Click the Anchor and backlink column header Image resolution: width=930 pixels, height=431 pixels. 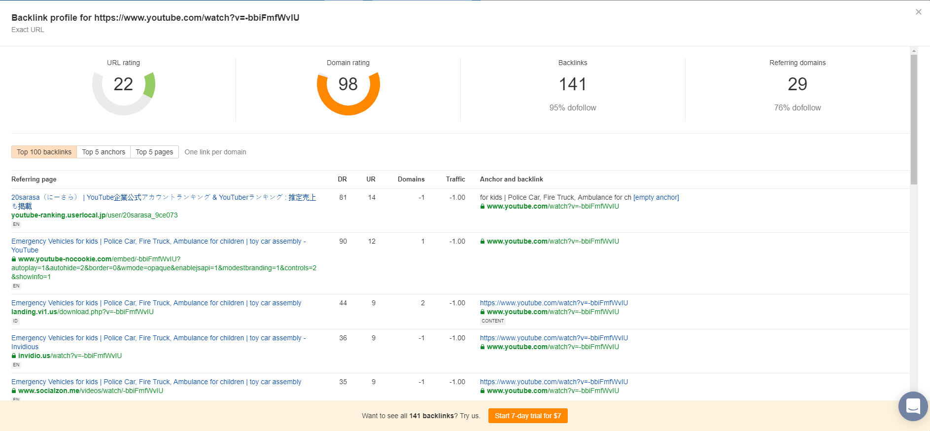512,179
